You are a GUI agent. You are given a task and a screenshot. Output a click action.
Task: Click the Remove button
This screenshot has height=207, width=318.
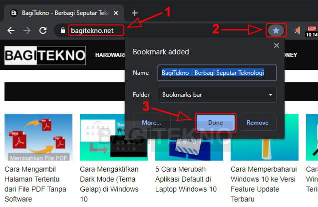[258, 123]
